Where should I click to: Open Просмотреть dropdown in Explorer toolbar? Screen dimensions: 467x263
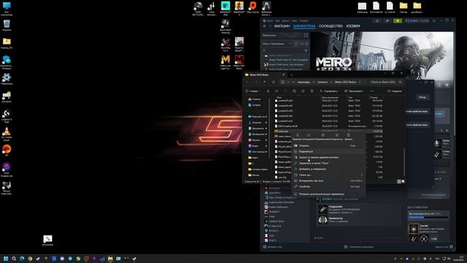[355, 91]
